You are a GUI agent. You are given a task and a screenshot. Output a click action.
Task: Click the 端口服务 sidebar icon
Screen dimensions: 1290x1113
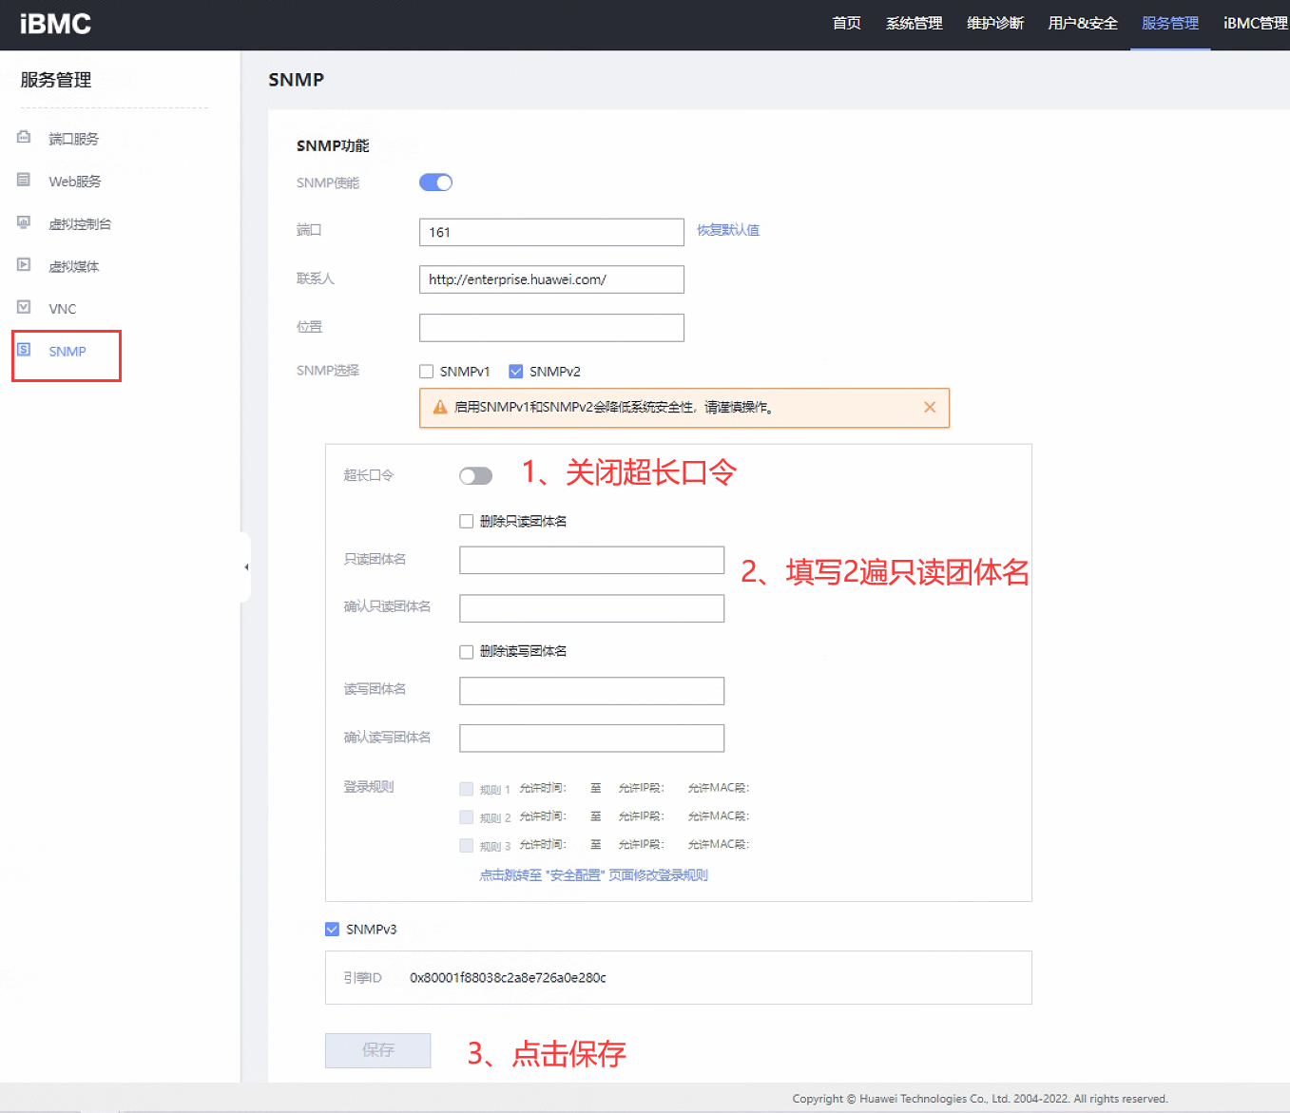click(24, 138)
